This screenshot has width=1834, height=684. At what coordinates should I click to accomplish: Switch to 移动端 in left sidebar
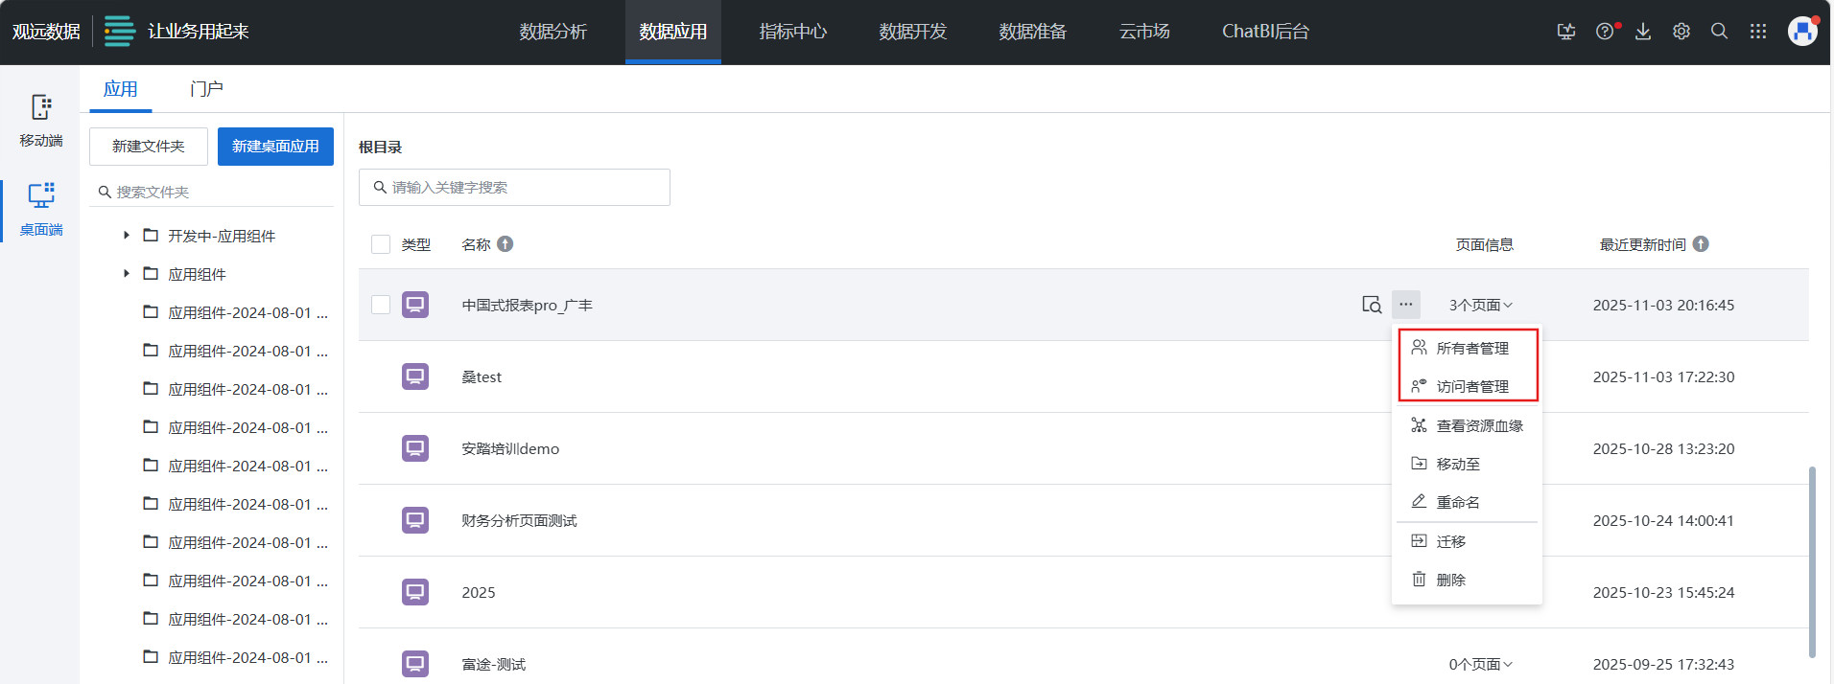40,121
